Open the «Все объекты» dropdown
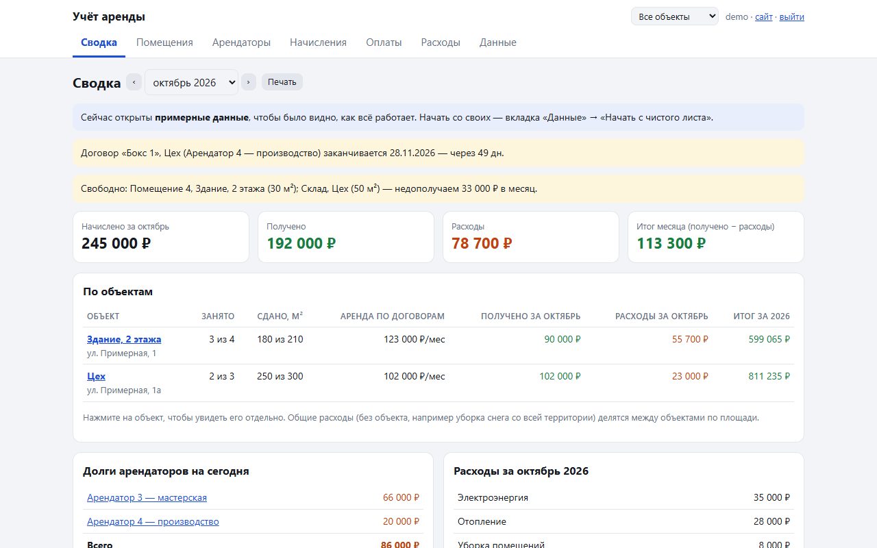Image resolution: width=877 pixels, height=548 pixels. coord(675,16)
